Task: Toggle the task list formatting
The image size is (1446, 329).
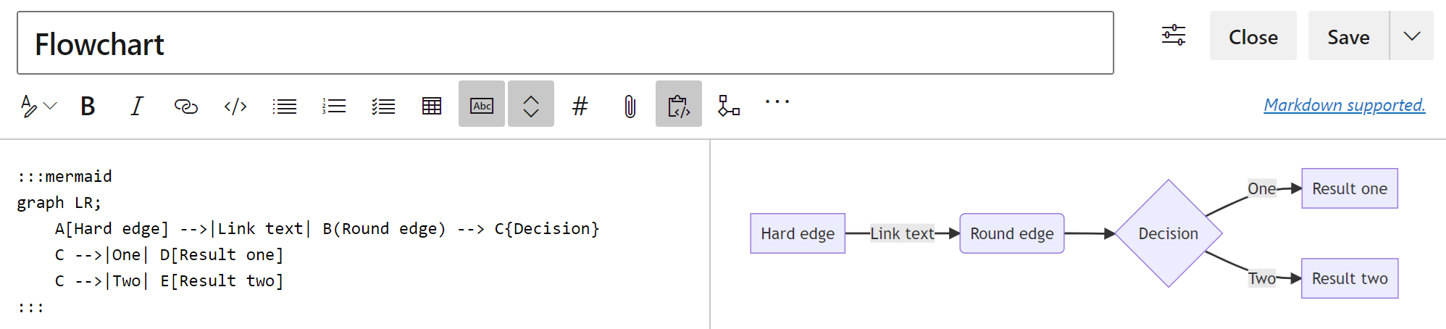Action: pyautogui.click(x=383, y=107)
